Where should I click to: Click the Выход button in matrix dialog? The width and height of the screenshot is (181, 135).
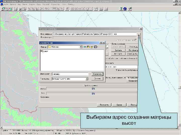[x=119, y=105]
